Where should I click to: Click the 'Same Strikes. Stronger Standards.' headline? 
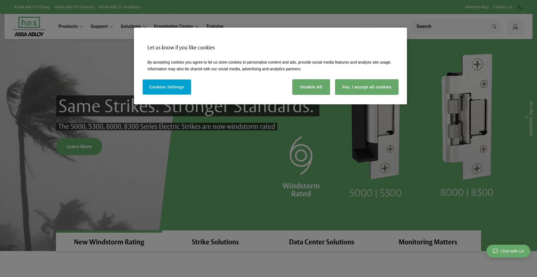pyautogui.click(x=188, y=106)
